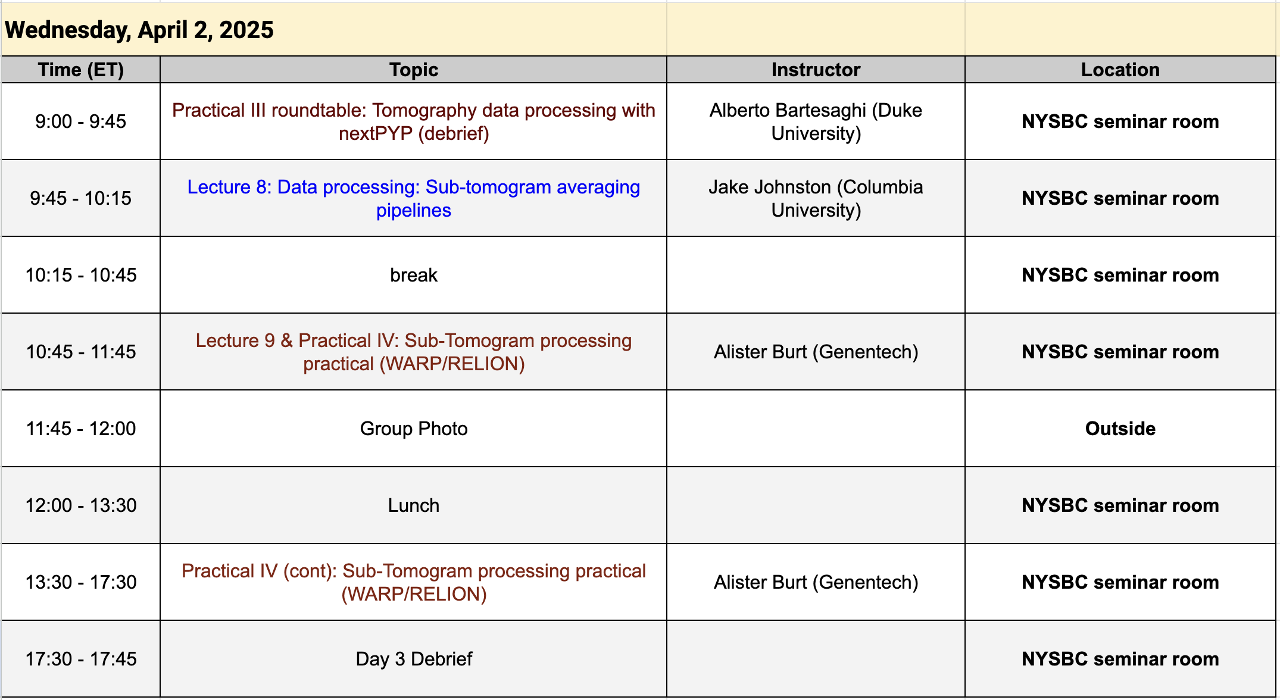Select the Instructor column header

(x=816, y=70)
